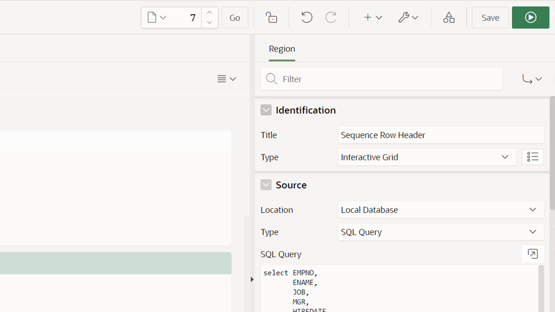Collapse the Source section
Image resolution: width=555 pixels, height=312 pixels.
(x=266, y=185)
